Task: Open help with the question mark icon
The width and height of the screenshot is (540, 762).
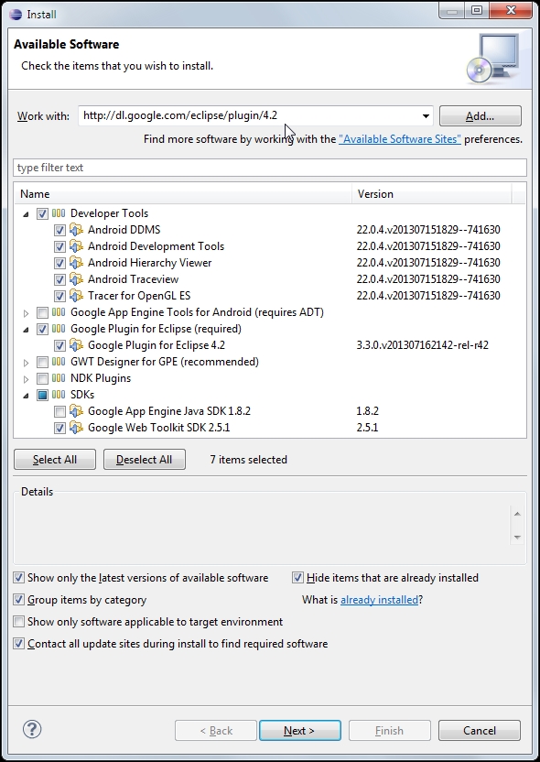Action: coord(32,729)
